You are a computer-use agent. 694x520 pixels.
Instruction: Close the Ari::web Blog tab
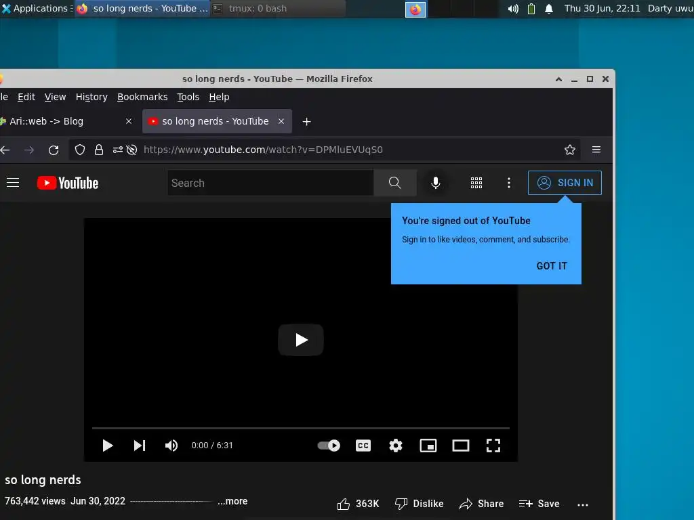click(x=128, y=121)
